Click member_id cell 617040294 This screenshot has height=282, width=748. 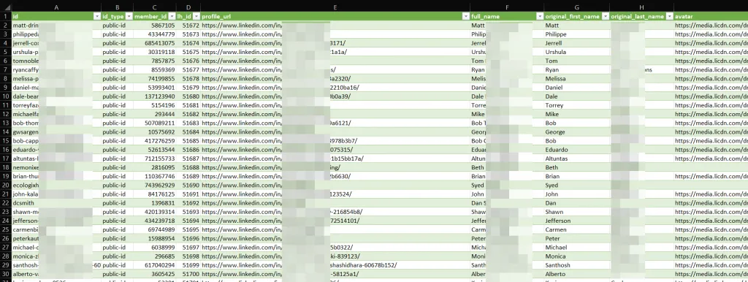(x=155, y=264)
